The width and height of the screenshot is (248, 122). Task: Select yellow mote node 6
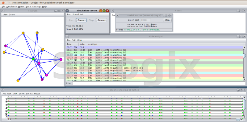(23, 33)
